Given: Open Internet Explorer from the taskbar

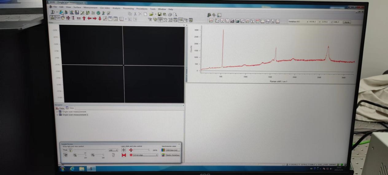Looking at the screenshot, I should [72, 169].
